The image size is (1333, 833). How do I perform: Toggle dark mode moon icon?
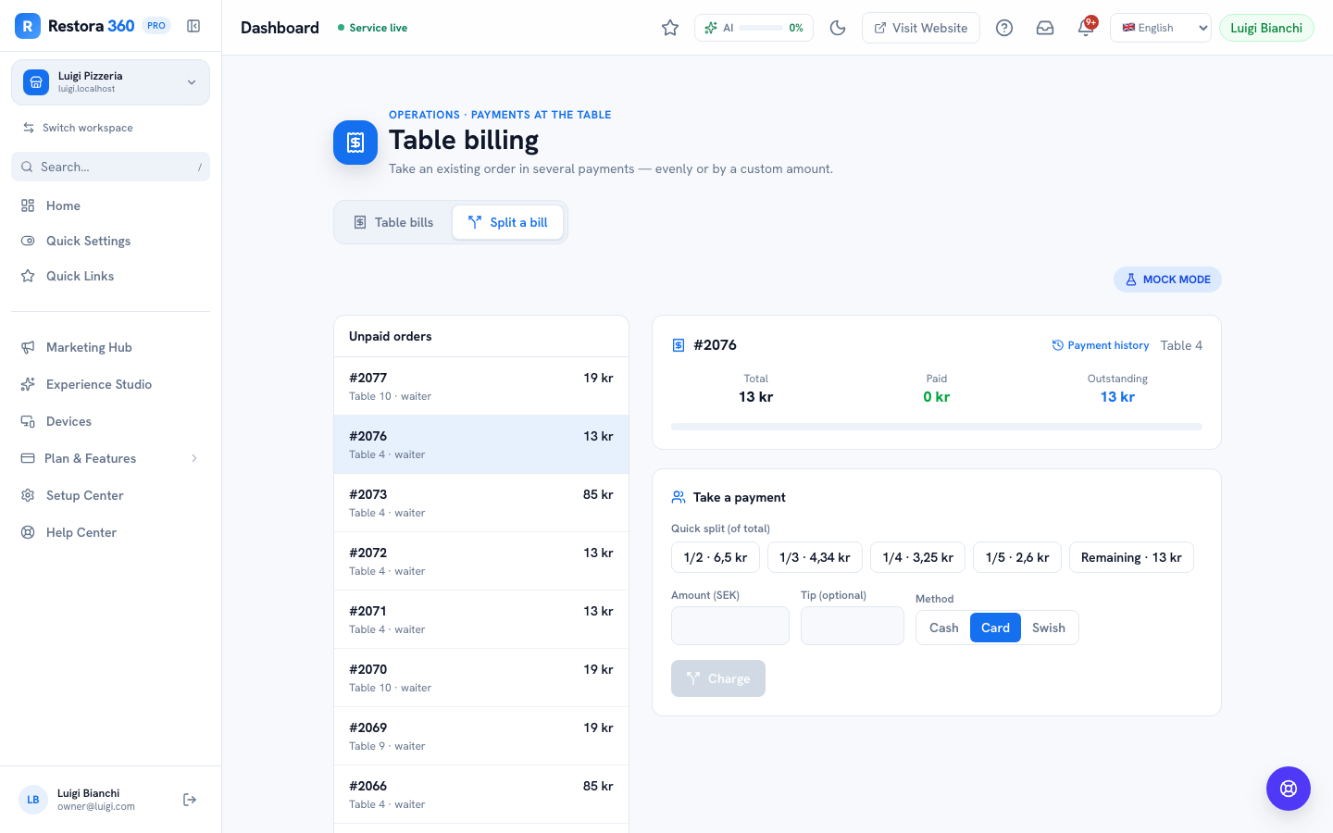click(x=838, y=28)
